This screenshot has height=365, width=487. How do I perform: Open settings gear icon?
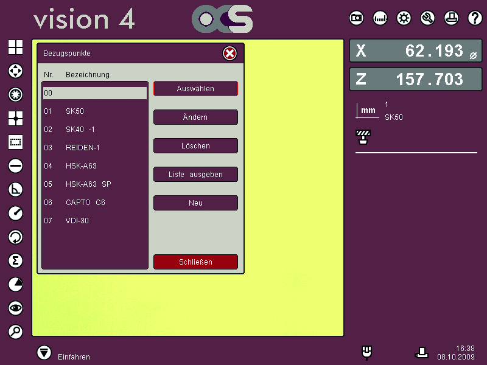(x=404, y=18)
